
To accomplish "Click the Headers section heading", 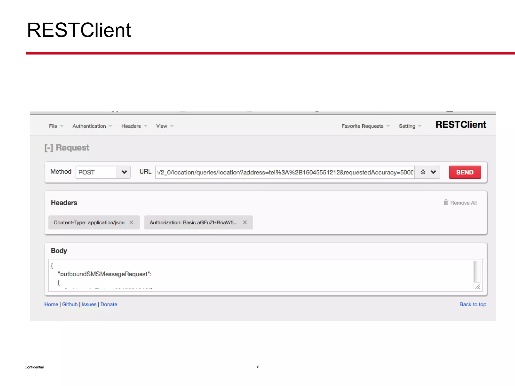I will click(x=64, y=203).
